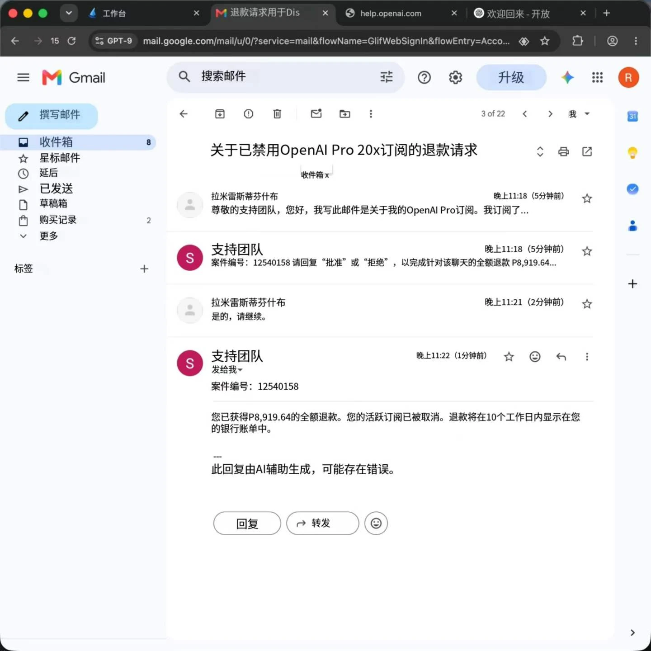651x651 pixels.
Task: Open Google Keep in side panel
Action: coord(632,153)
